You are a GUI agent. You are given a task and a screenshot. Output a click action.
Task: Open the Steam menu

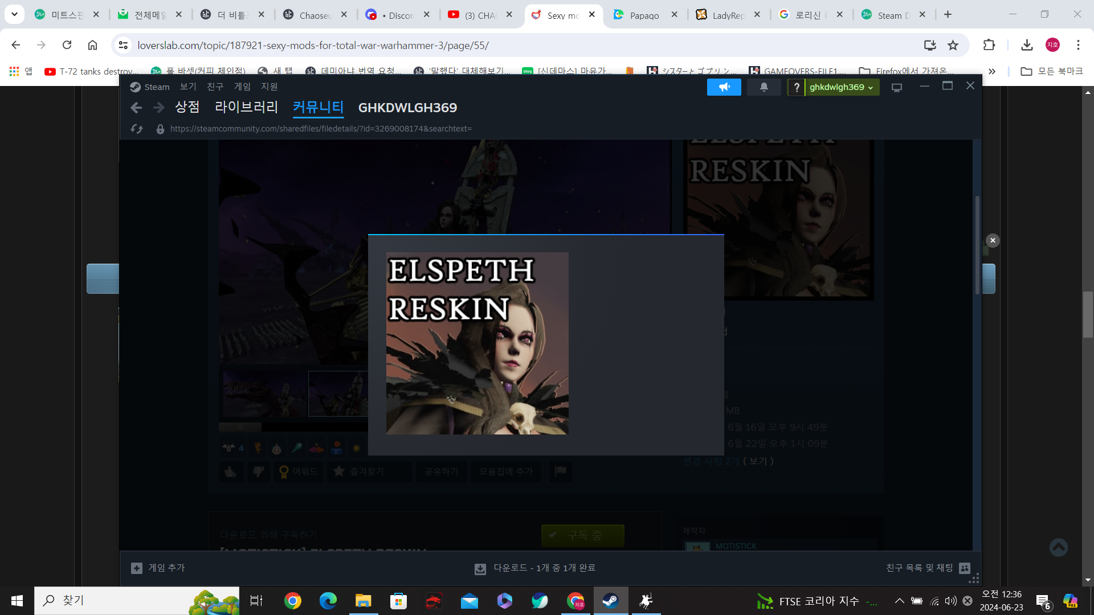tap(150, 87)
